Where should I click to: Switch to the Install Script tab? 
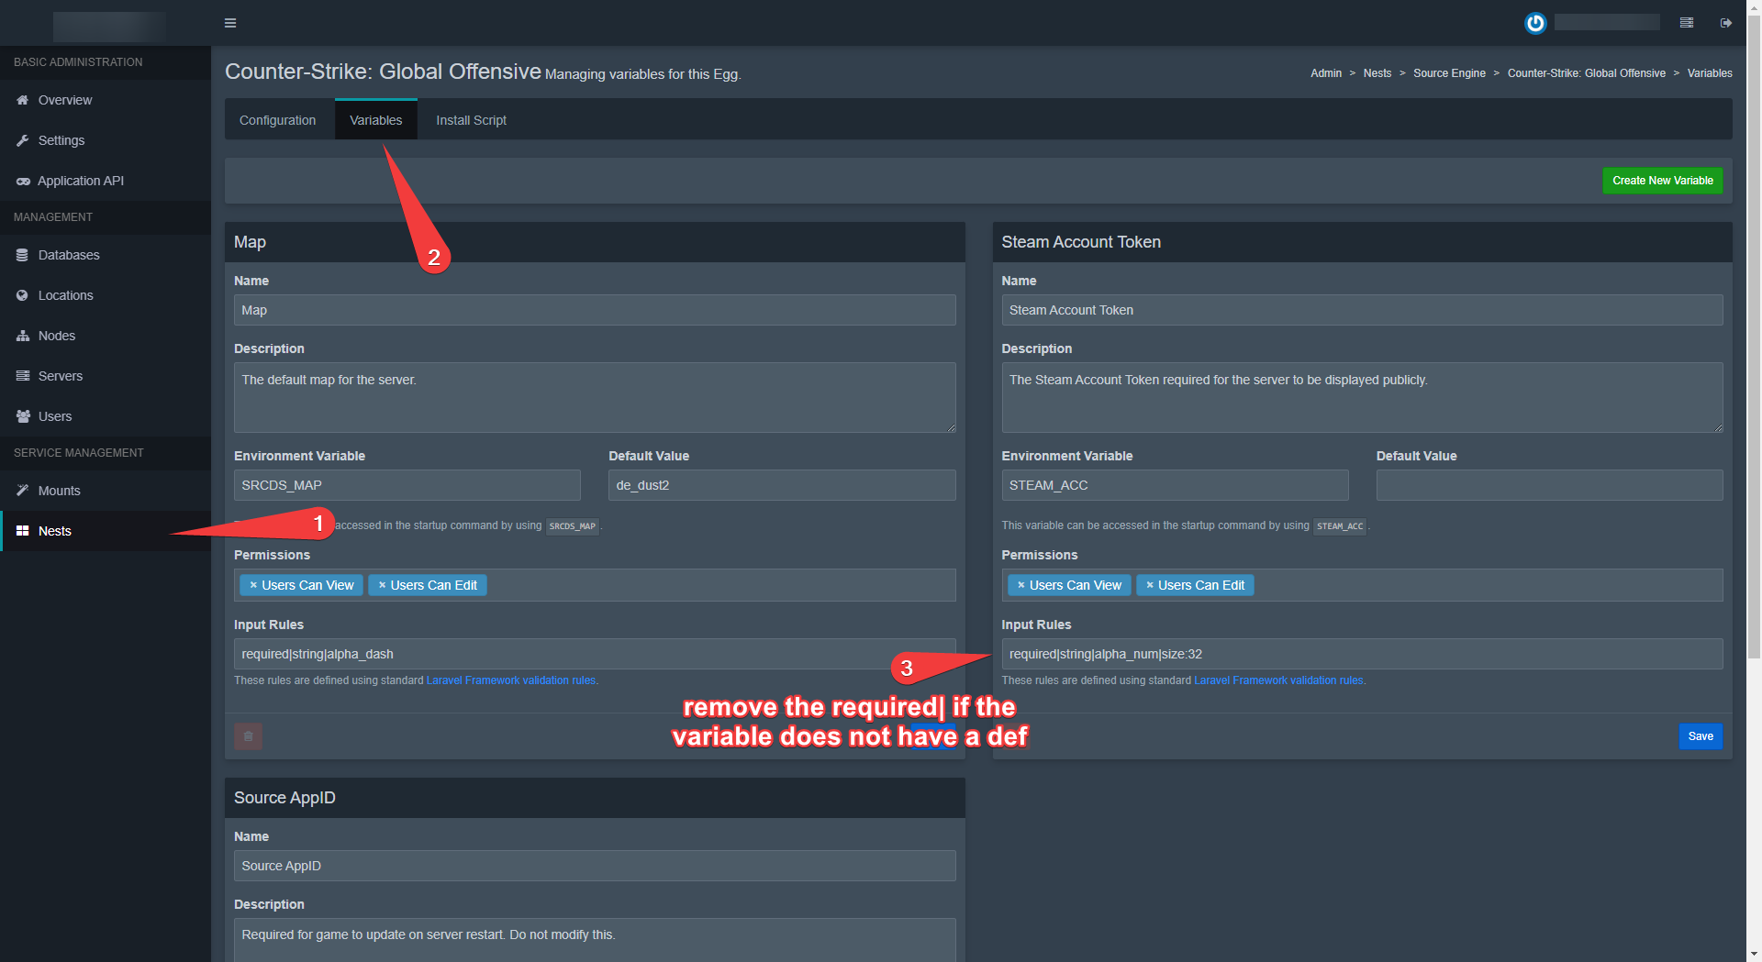pyautogui.click(x=471, y=120)
